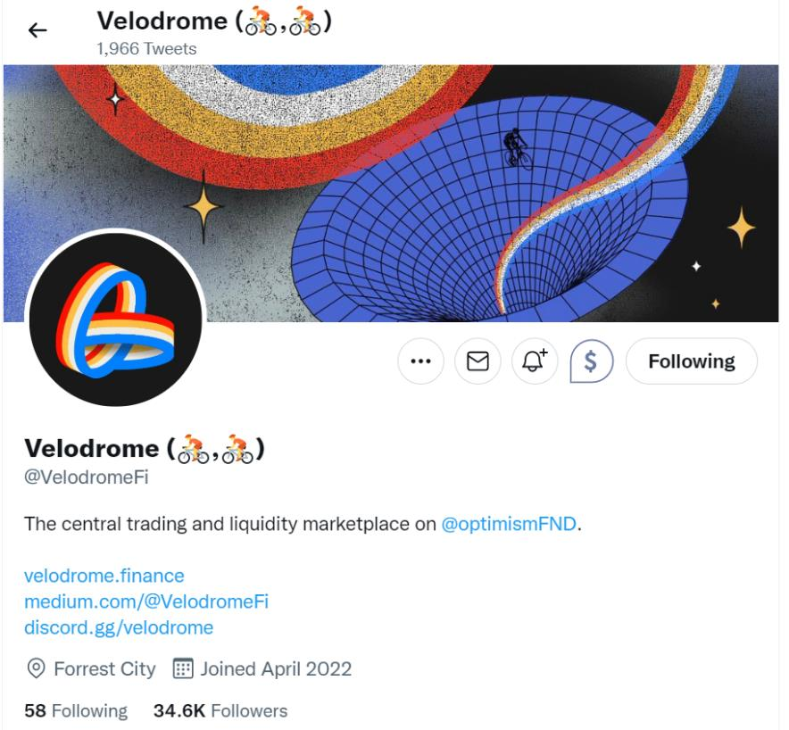This screenshot has width=789, height=730.
Task: View the 58 Following list
Action: tap(76, 711)
